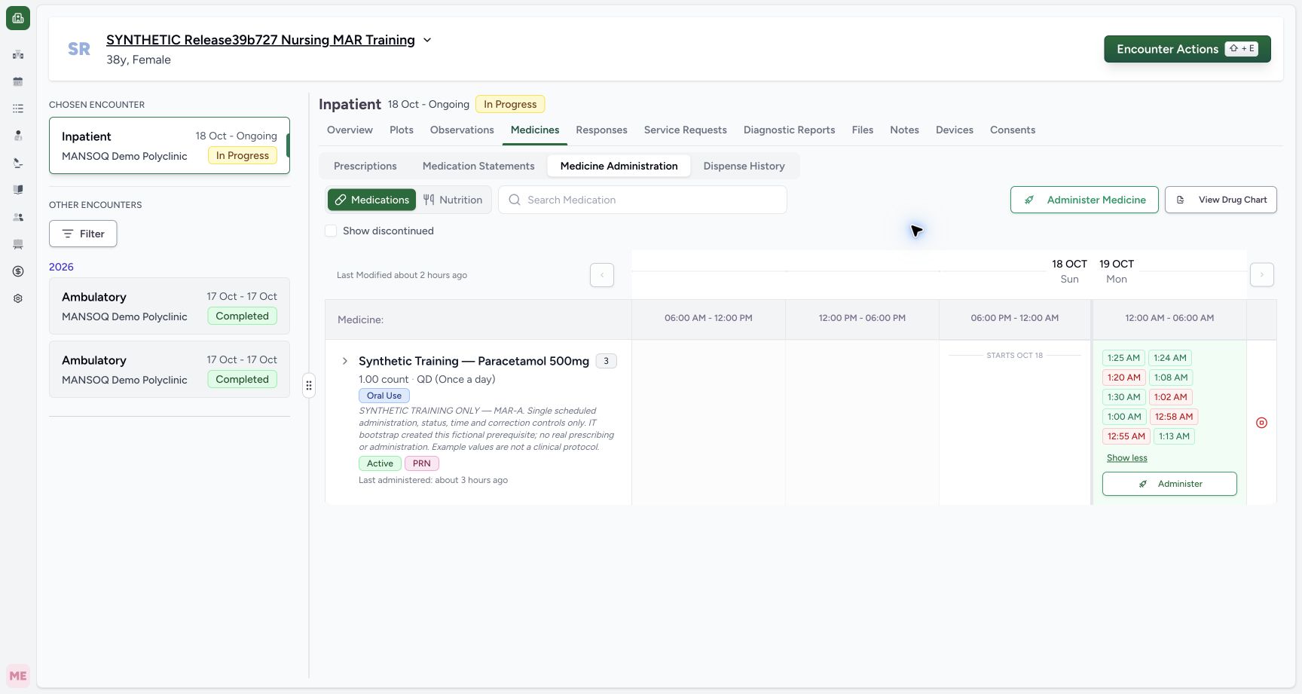Open the dollar billing icon in sidebar
Viewport: 1302px width, 694px height.
tap(18, 271)
